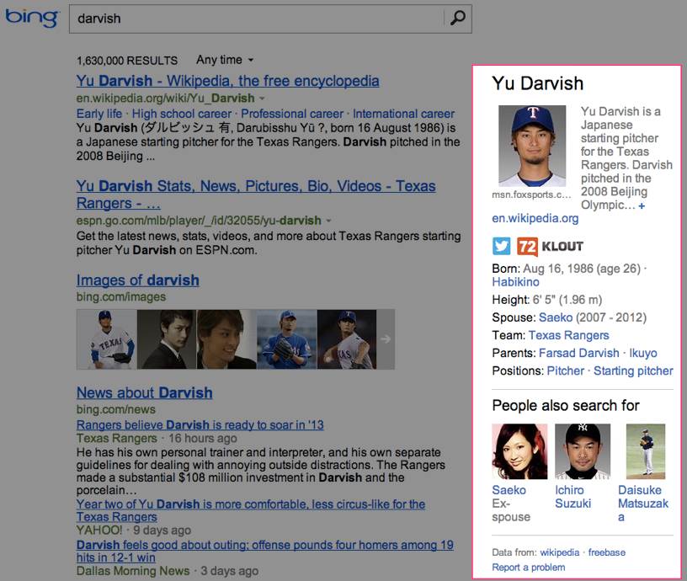Click Saeko photo under People also search

tap(519, 451)
